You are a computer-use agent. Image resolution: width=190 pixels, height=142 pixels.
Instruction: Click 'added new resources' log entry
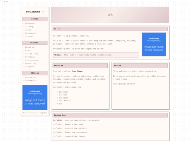[x=76, y=132]
